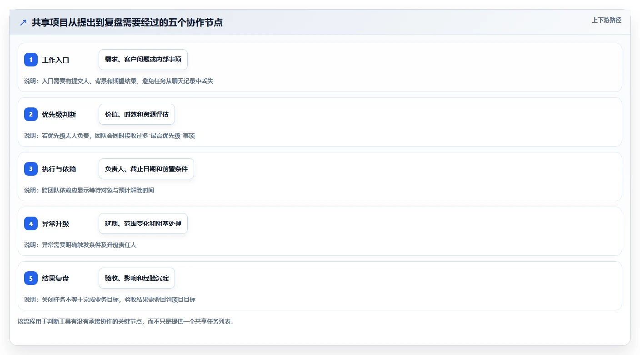Click the note 异常需要明确触发条件及升级责任人
The height and width of the screenshot is (355, 640).
coord(80,245)
